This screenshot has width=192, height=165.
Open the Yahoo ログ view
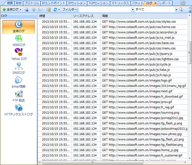click(19, 54)
